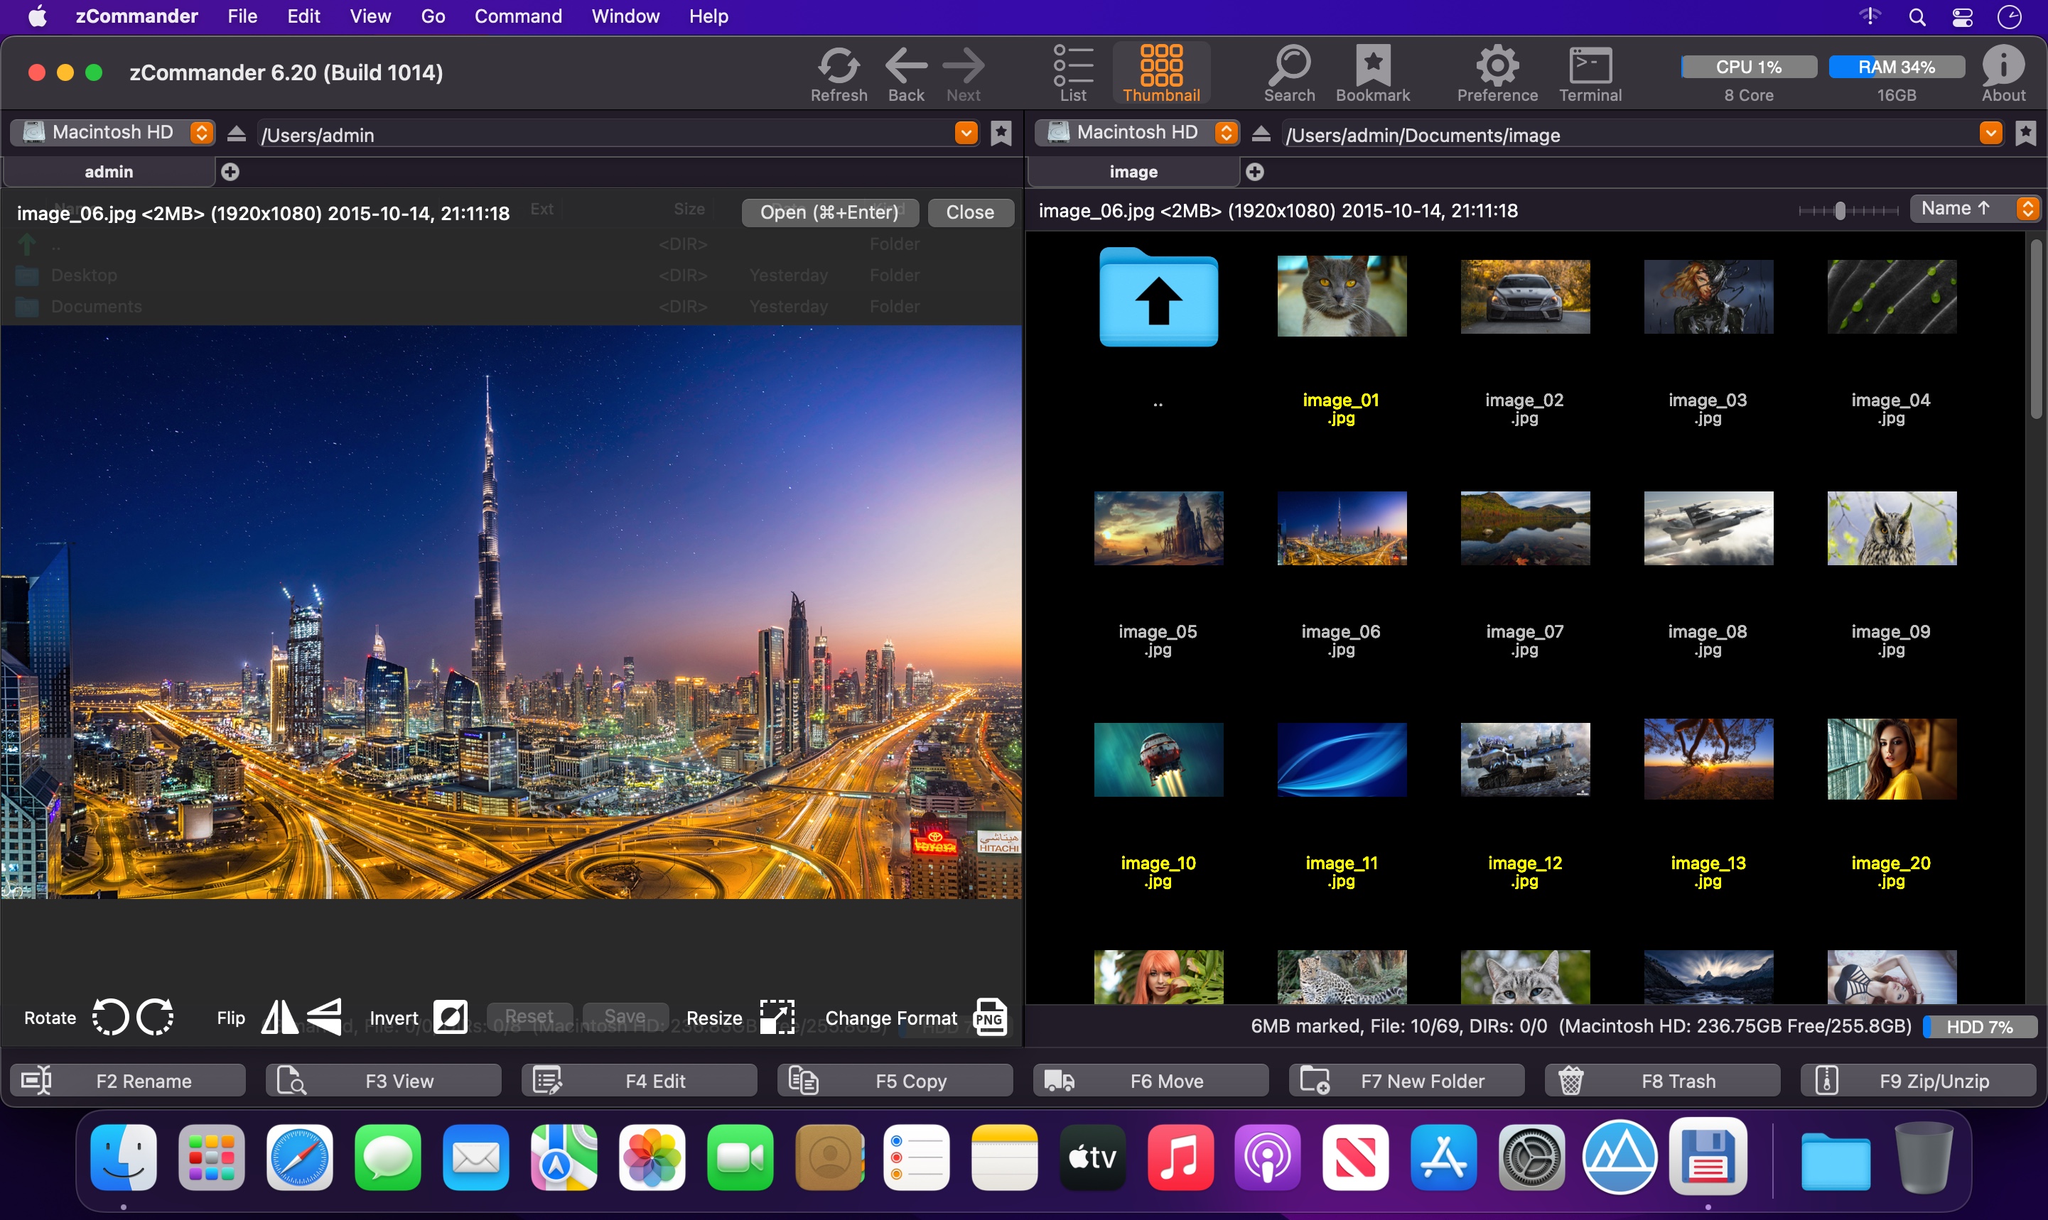
Task: Toggle Thumbnail view mode
Action: [x=1160, y=74]
